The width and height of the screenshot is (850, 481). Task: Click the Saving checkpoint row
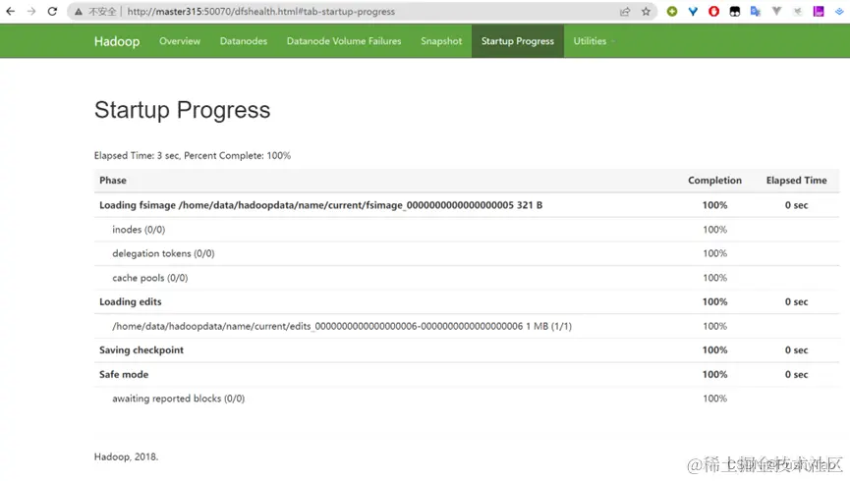click(x=467, y=349)
